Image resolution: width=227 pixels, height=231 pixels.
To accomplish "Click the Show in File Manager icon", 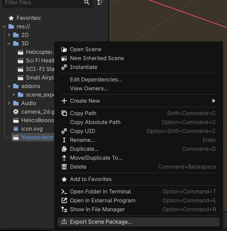I will click(64, 209).
